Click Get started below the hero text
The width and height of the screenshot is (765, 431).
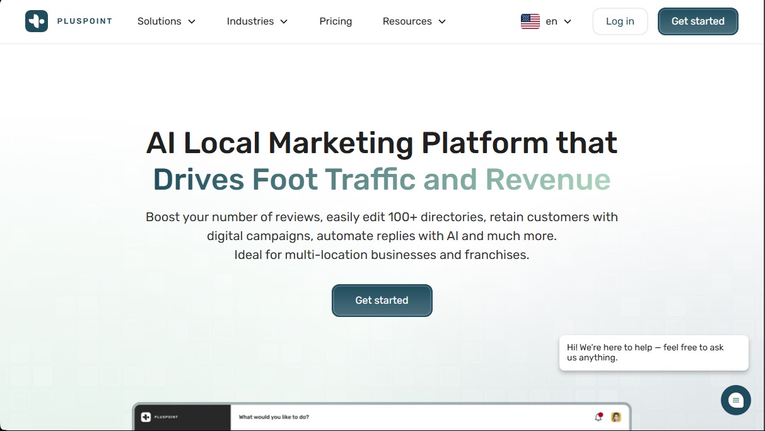pos(382,301)
